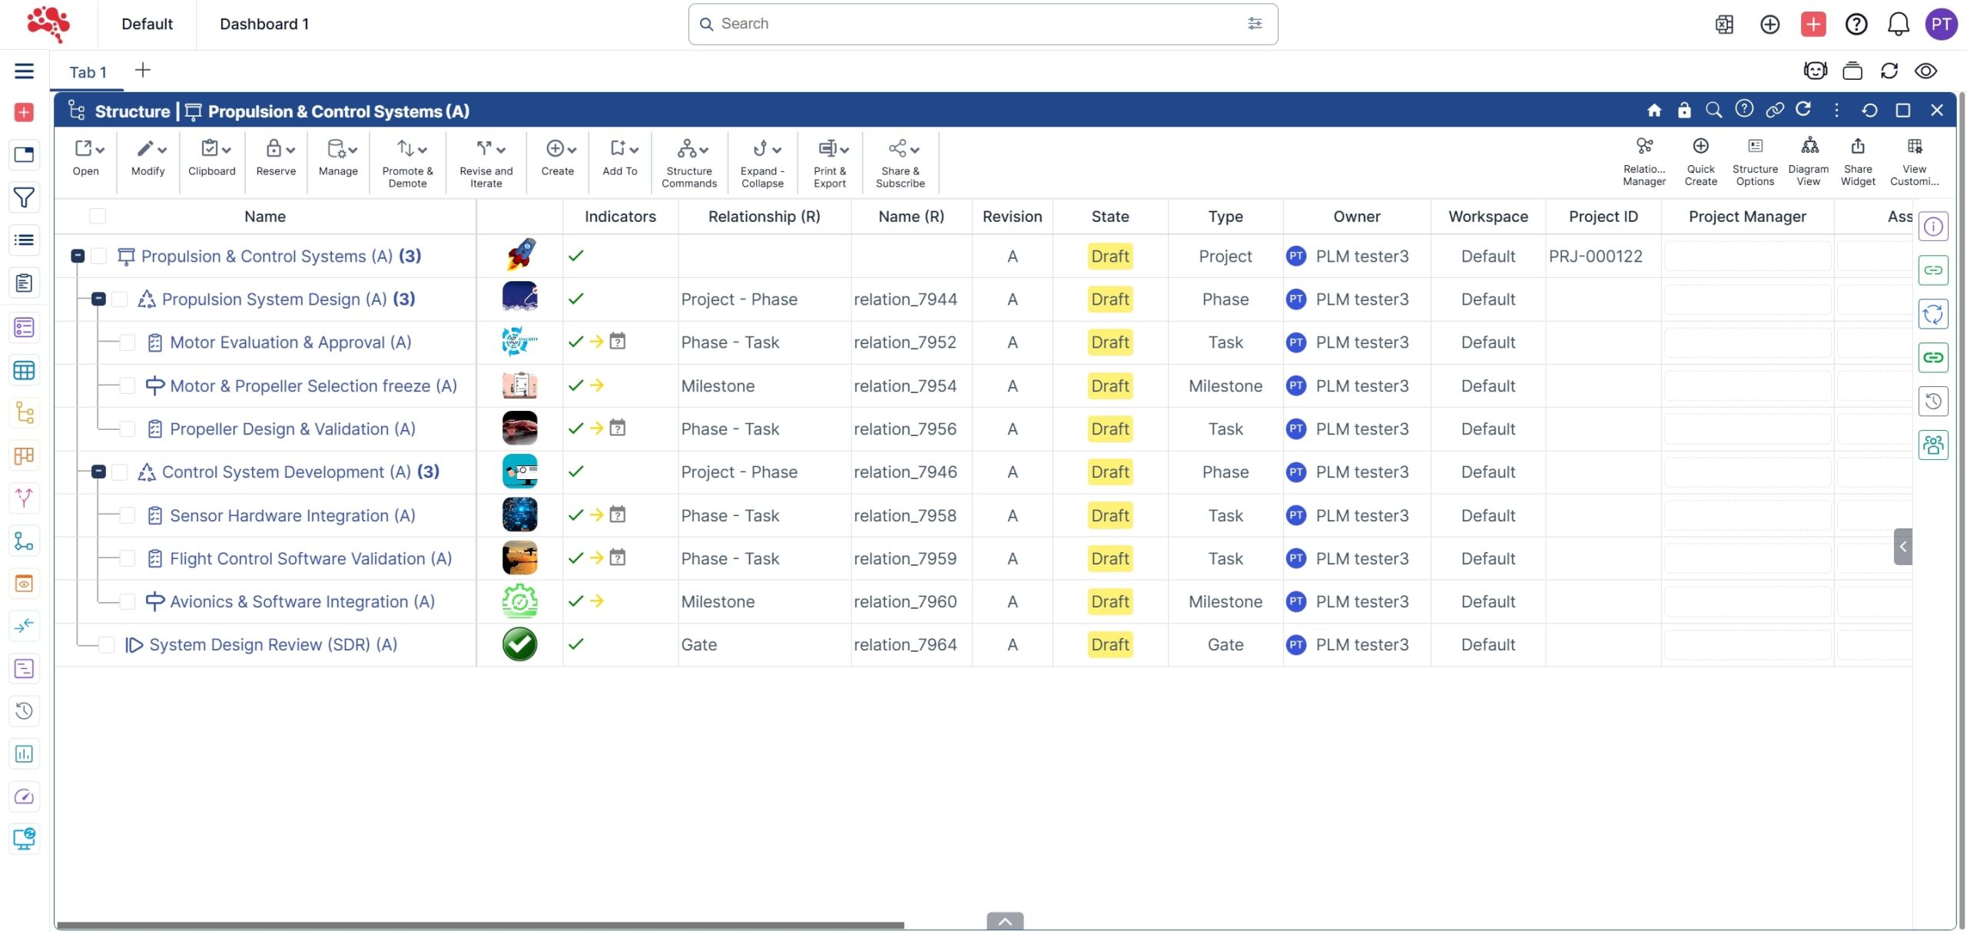Switch to Tab 1
1967x933 pixels.
tap(88, 72)
